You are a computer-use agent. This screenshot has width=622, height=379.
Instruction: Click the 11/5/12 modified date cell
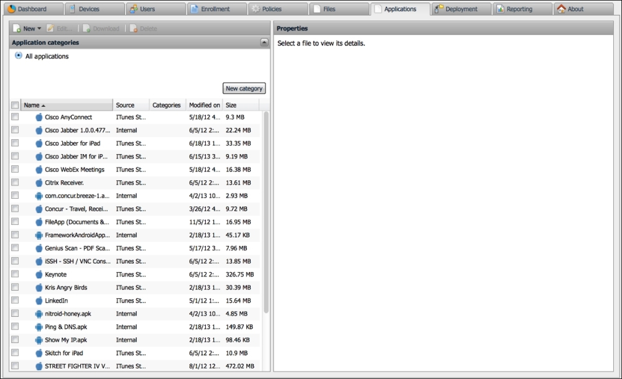coord(204,222)
